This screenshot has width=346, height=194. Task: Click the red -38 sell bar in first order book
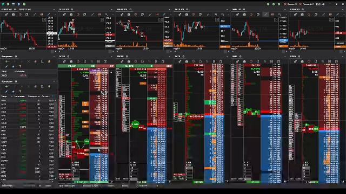click(105, 66)
